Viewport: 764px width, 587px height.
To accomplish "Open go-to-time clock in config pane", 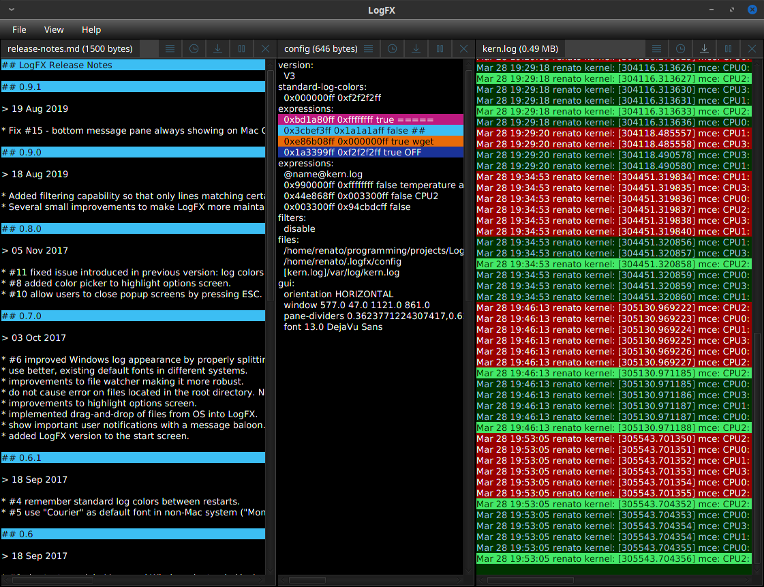I will (x=393, y=49).
